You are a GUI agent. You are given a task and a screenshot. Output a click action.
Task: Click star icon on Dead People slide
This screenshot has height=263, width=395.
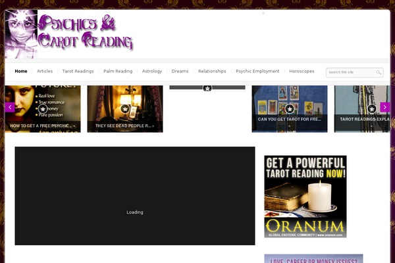point(125,109)
